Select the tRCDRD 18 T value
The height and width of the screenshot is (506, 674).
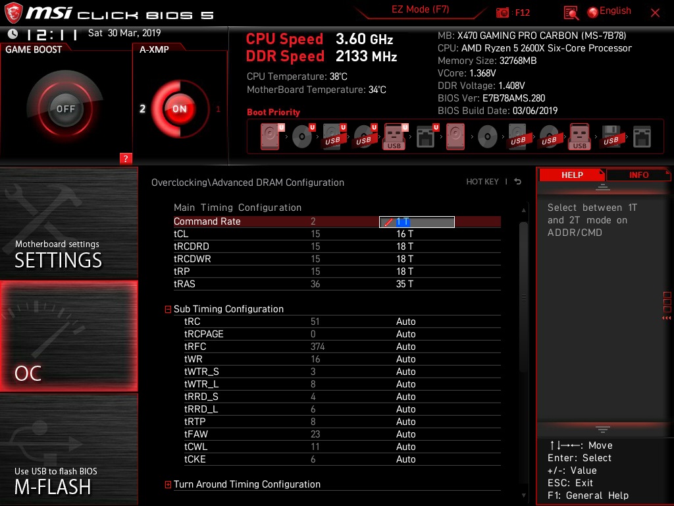pyautogui.click(x=405, y=246)
